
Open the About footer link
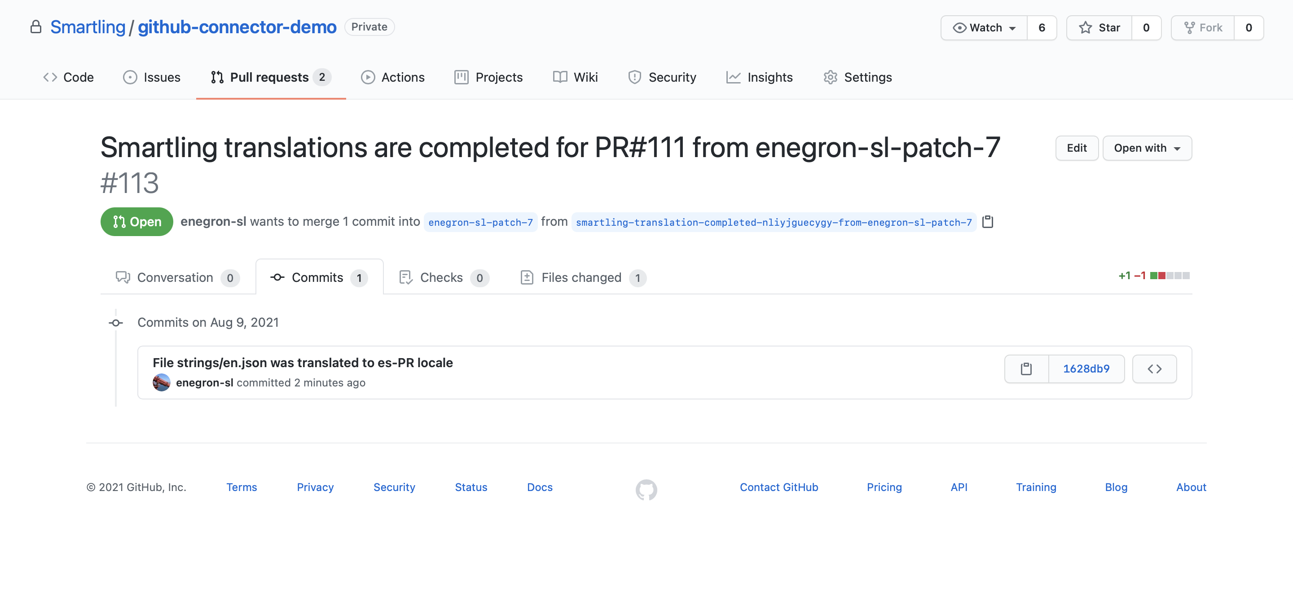(1191, 487)
